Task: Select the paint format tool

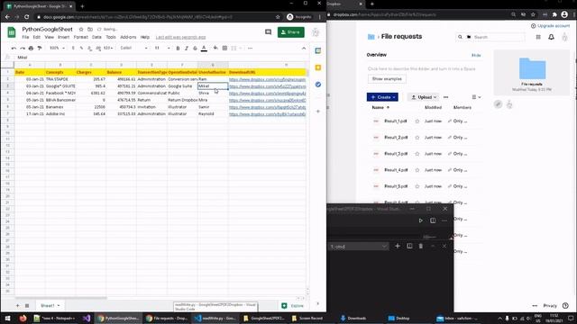Action: click(40, 48)
